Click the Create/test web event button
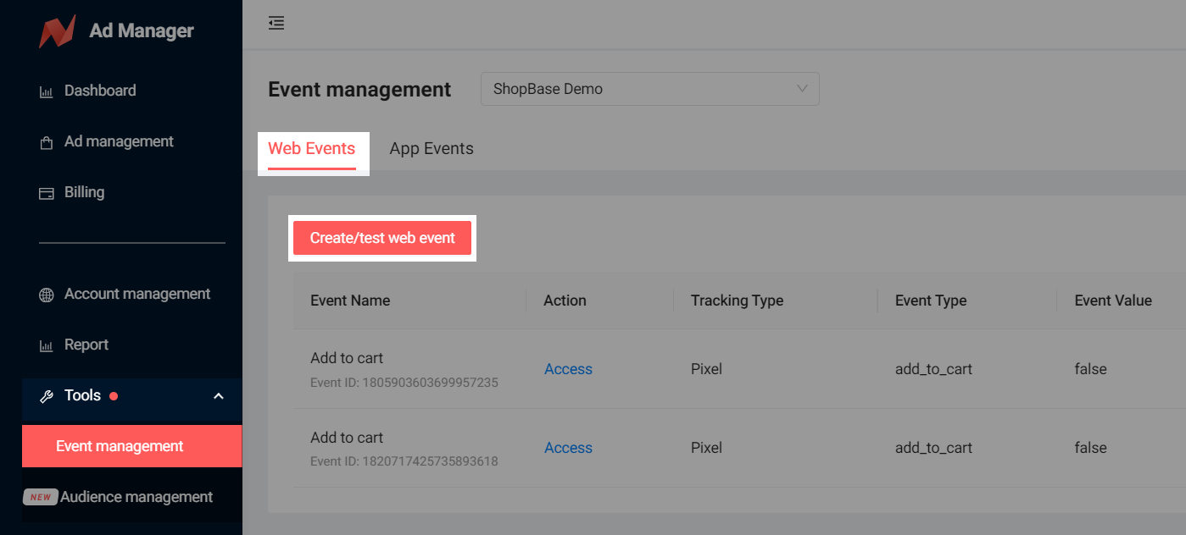The width and height of the screenshot is (1186, 535). 382,238
